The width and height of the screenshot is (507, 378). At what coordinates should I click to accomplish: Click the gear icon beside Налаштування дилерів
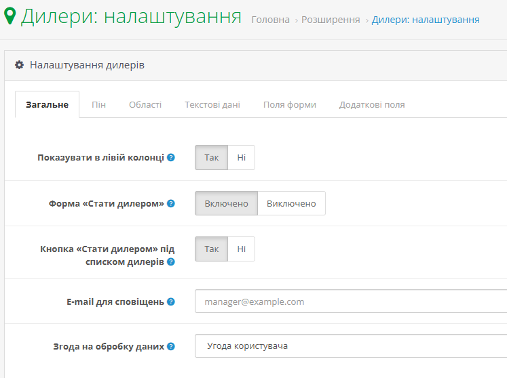pyautogui.click(x=20, y=65)
